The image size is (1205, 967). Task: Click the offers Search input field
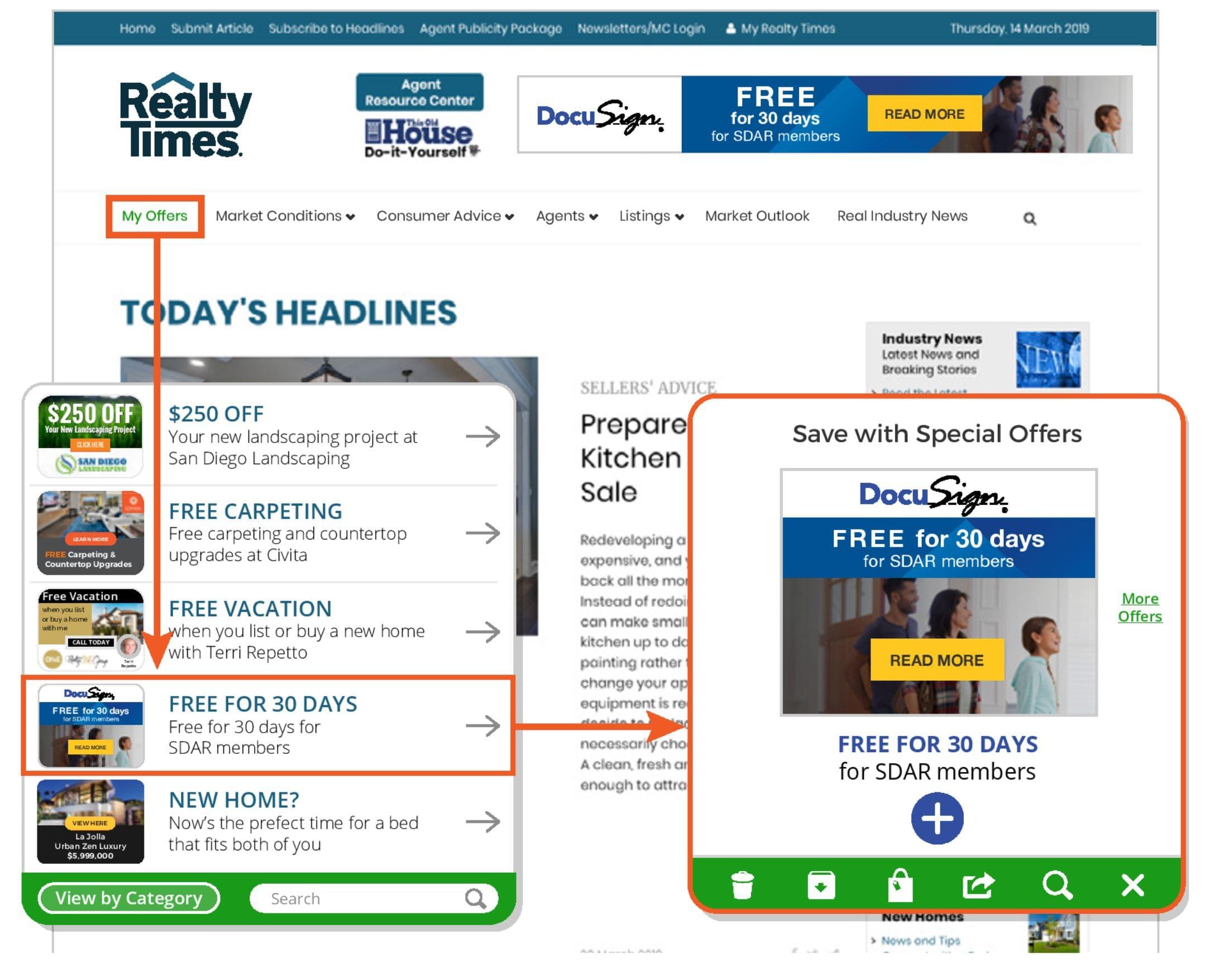[374, 898]
